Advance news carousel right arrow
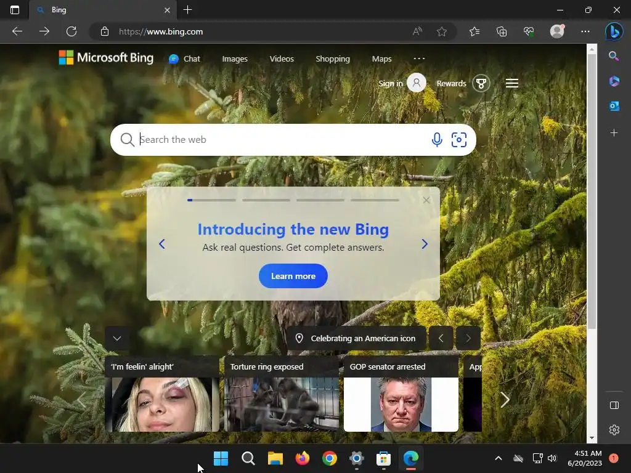 (x=505, y=399)
